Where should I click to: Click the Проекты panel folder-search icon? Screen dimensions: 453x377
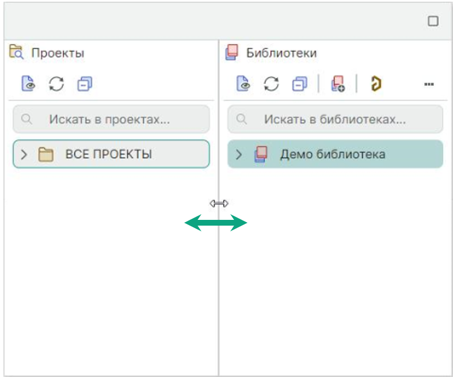coord(16,52)
